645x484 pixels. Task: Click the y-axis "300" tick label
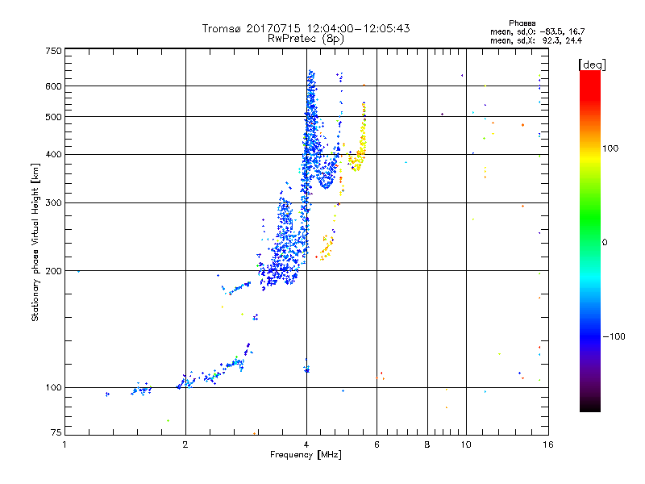pyautogui.click(x=53, y=203)
